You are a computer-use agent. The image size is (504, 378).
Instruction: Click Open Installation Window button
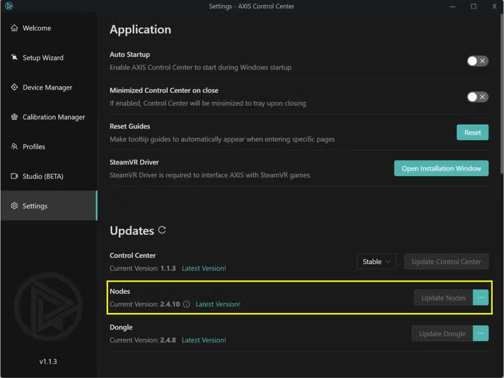pyautogui.click(x=441, y=169)
